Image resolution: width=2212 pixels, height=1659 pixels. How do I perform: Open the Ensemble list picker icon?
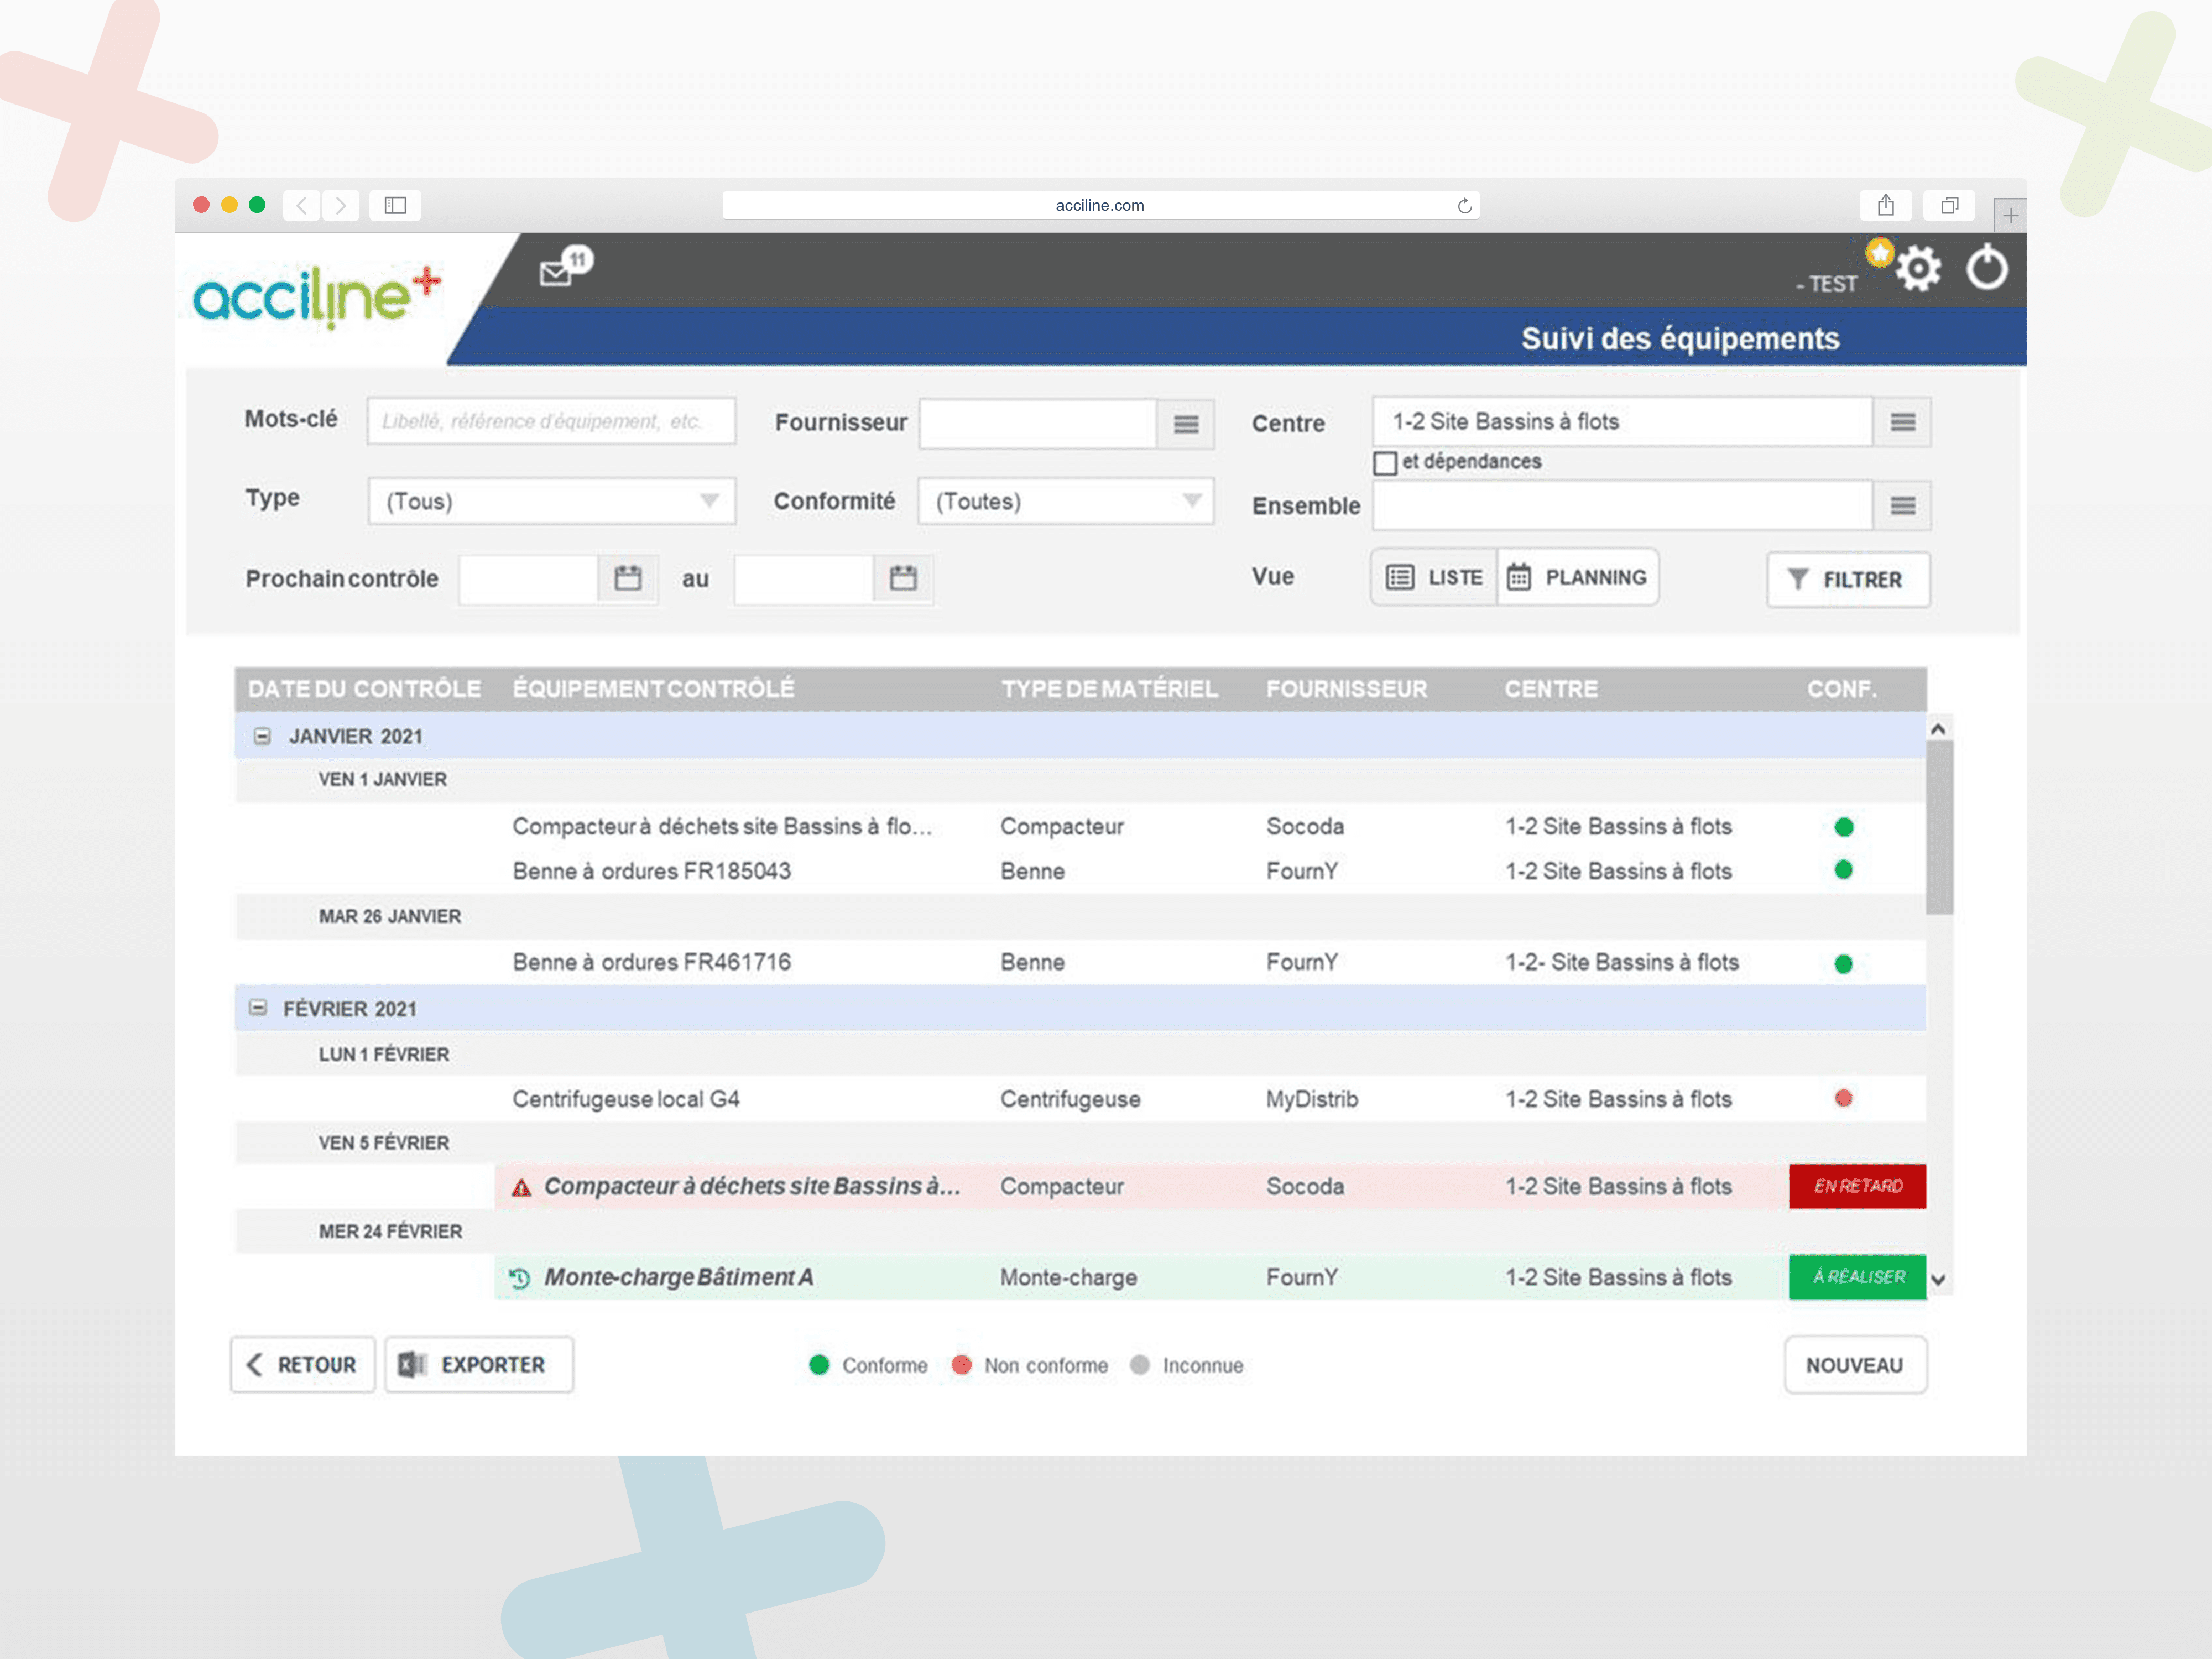(1902, 506)
